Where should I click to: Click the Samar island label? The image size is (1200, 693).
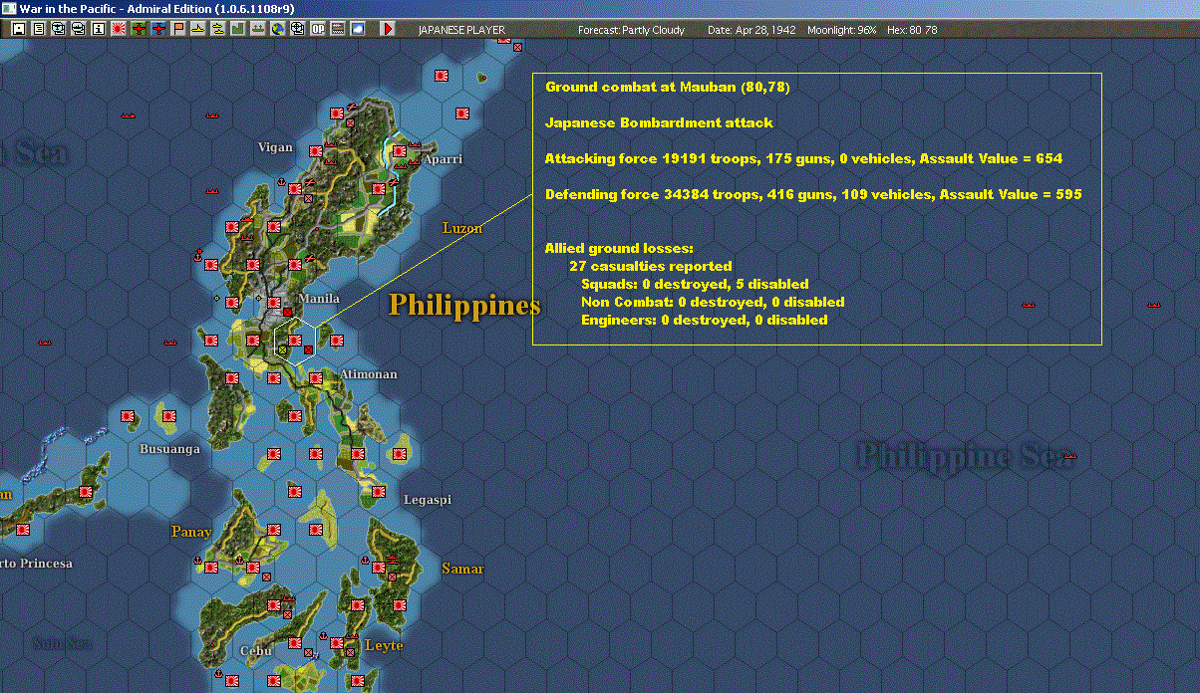click(x=462, y=570)
